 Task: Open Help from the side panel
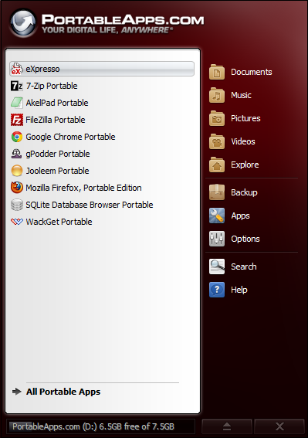228,290
